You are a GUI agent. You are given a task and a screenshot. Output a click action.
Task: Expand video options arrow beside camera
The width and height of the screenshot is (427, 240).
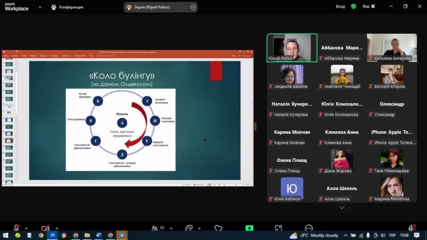[56, 228]
